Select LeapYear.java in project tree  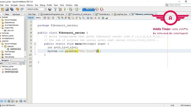(x=15, y=49)
